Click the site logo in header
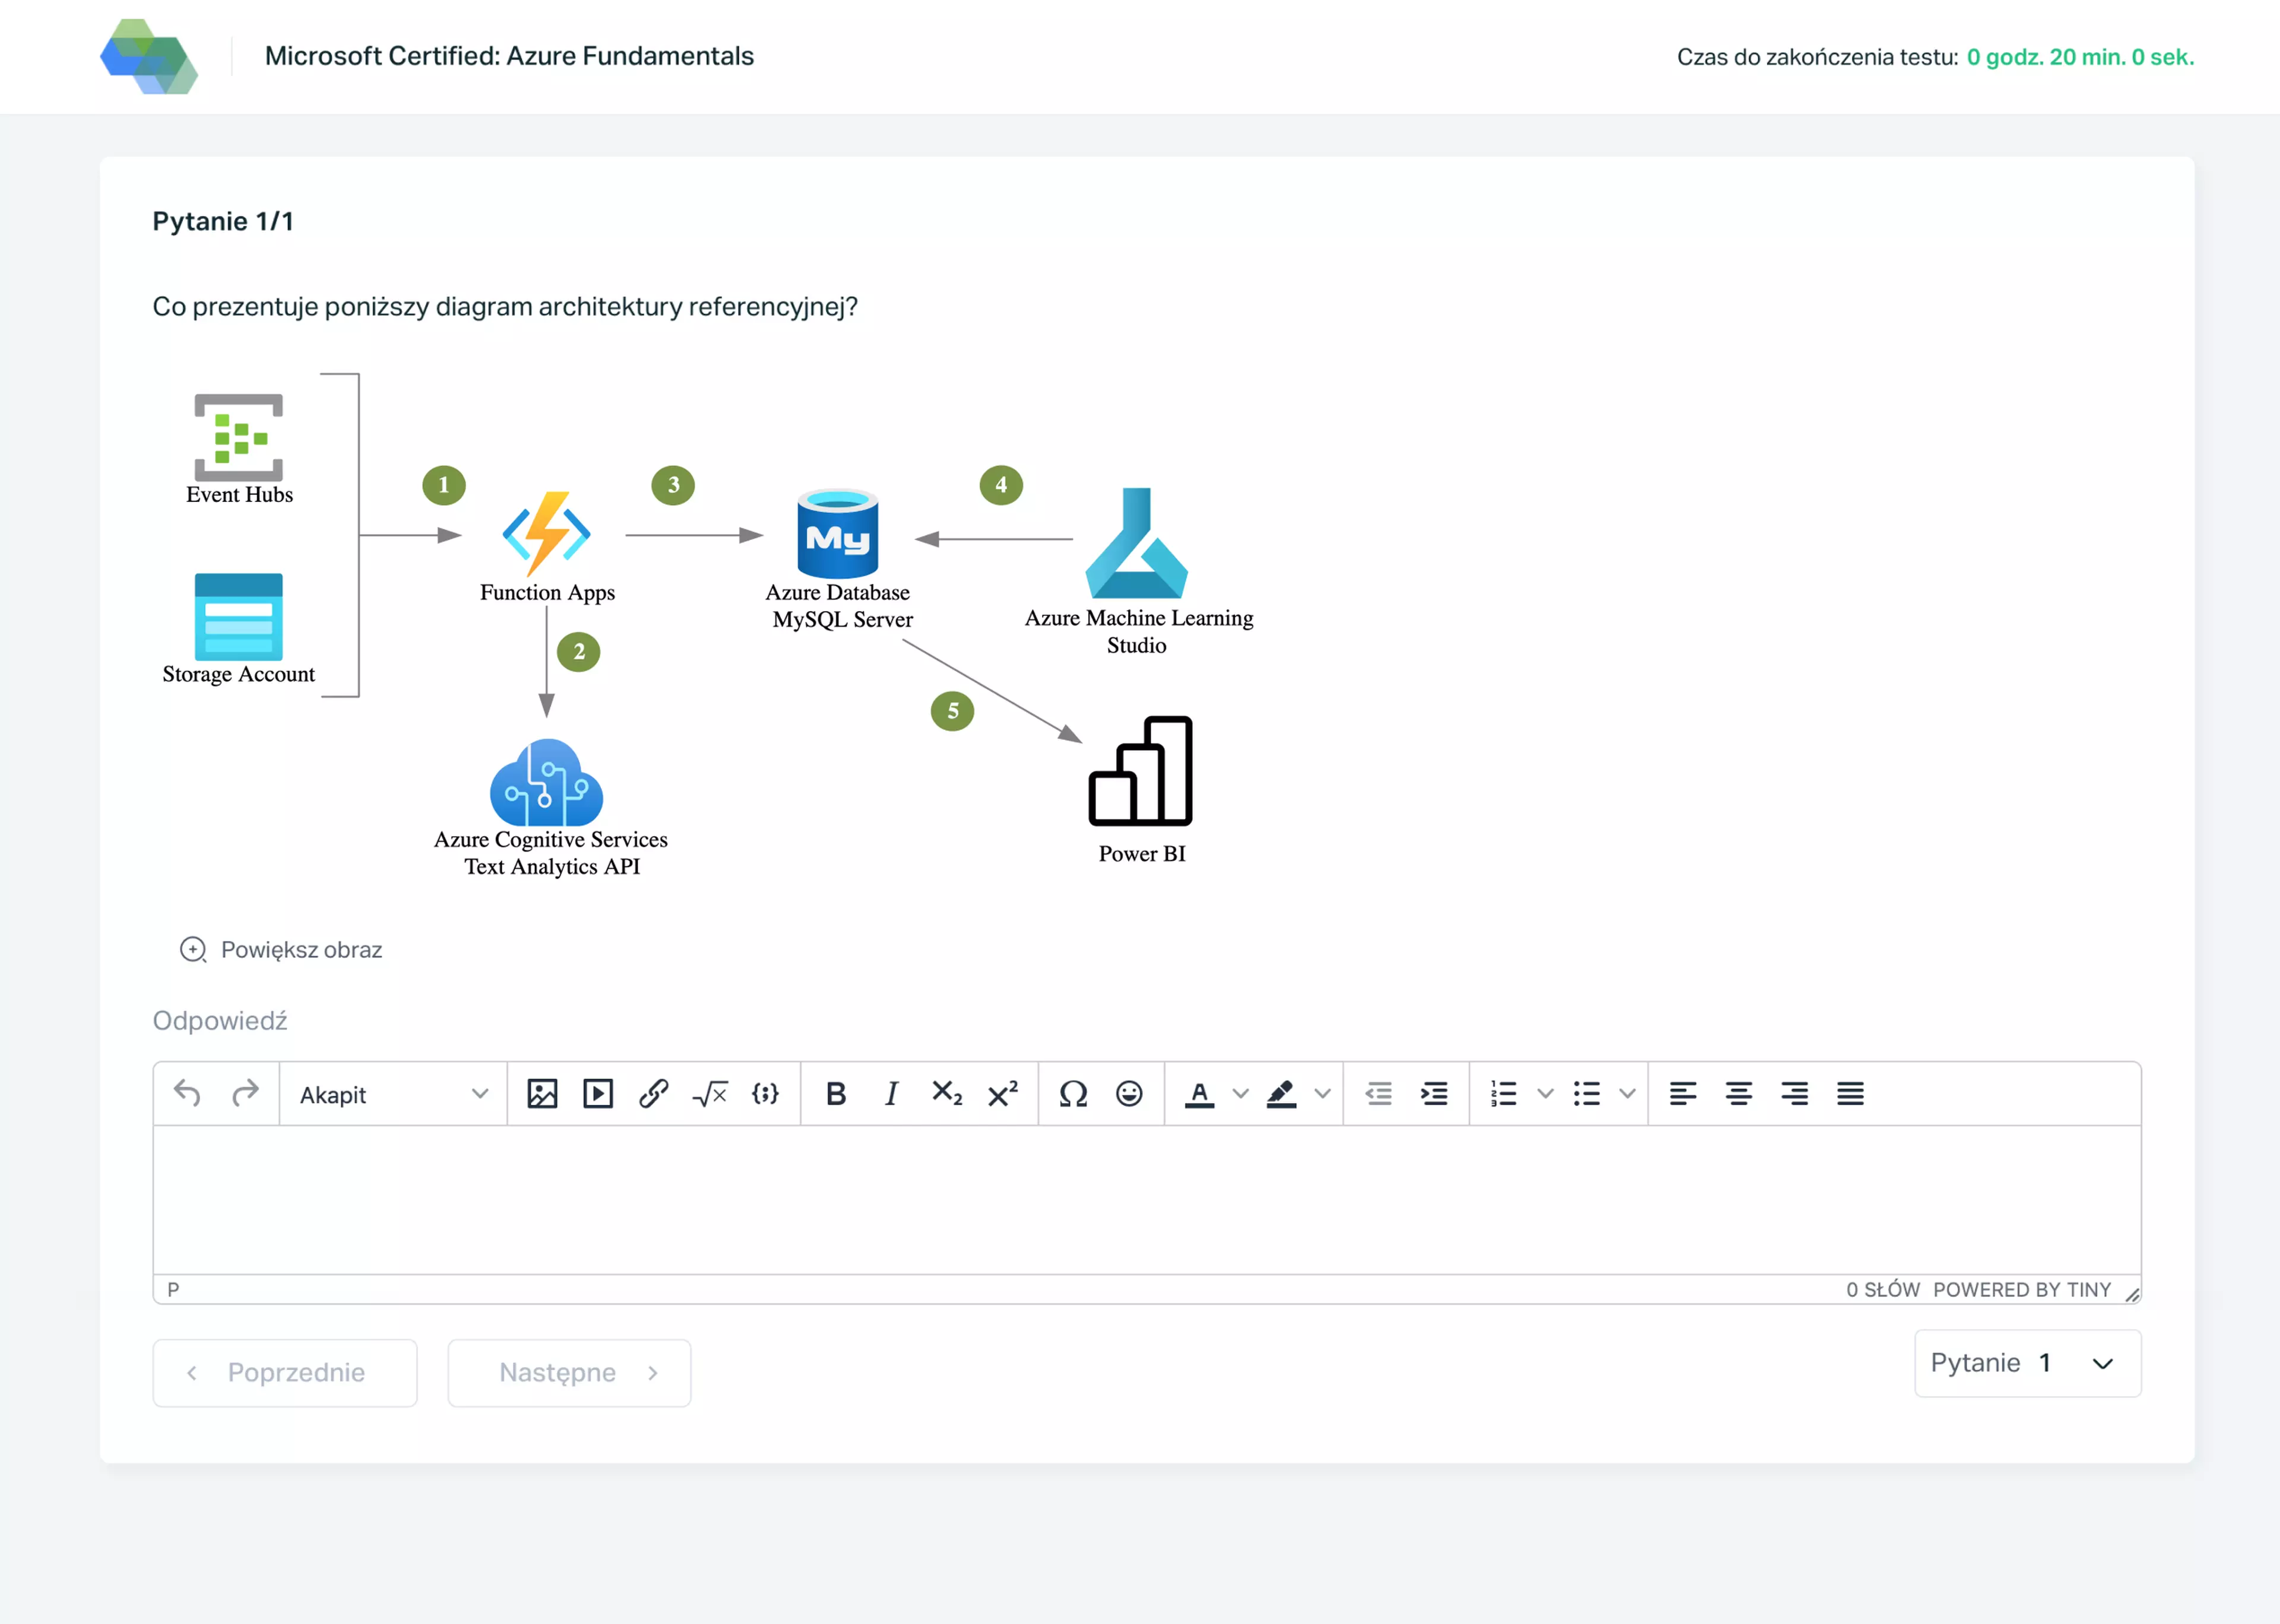The width and height of the screenshot is (2280, 1624). click(x=149, y=57)
